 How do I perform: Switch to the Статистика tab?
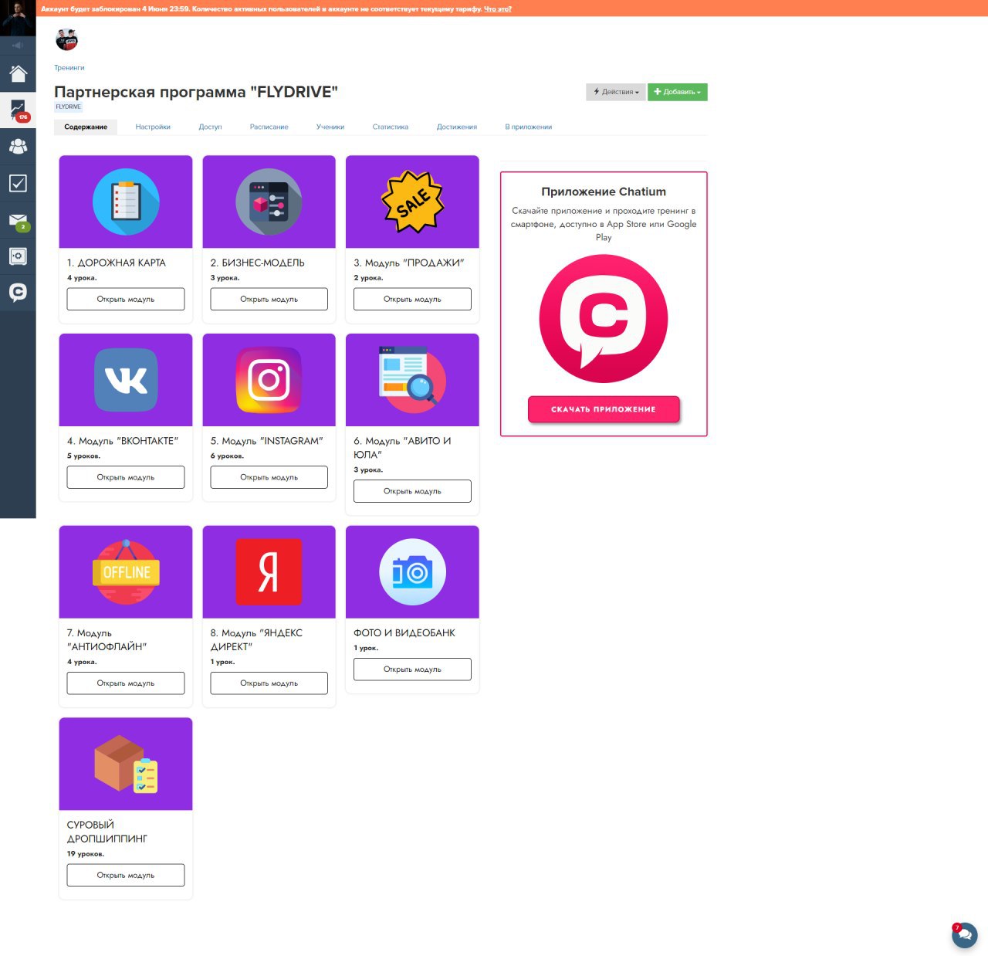[x=390, y=127]
